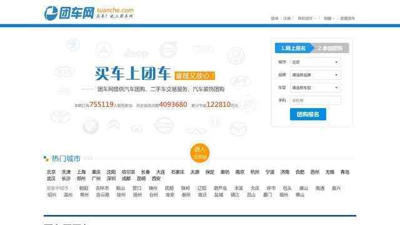Viewport: 400px width, 225px height.
Task: Select the city 长春
Action: click(x=146, y=172)
